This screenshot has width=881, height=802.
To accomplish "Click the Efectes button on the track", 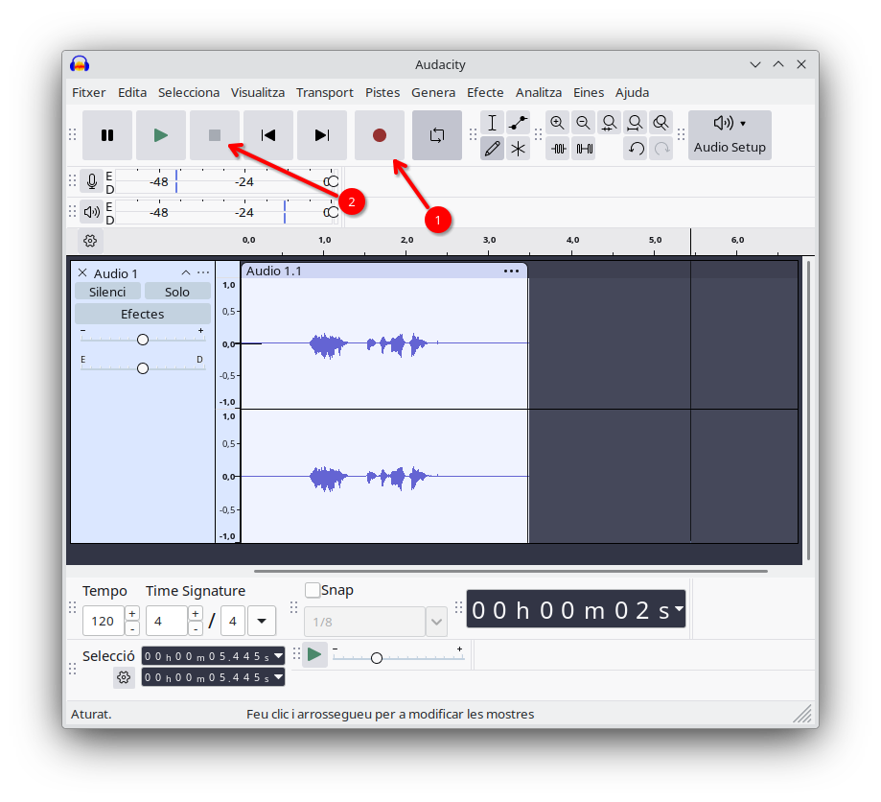I will (143, 314).
